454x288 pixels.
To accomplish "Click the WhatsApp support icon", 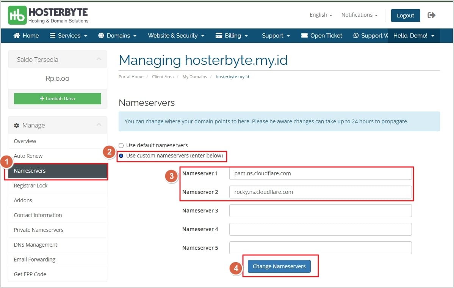I will pos(356,36).
